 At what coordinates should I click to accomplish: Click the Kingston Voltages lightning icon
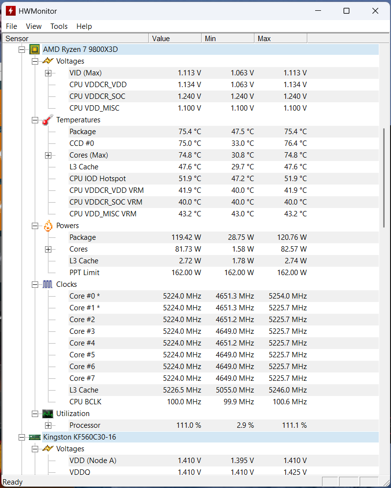(48, 449)
